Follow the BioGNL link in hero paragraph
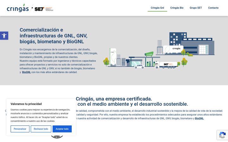Image resolution: width=228 pixels, height=142 pixels. point(26,72)
